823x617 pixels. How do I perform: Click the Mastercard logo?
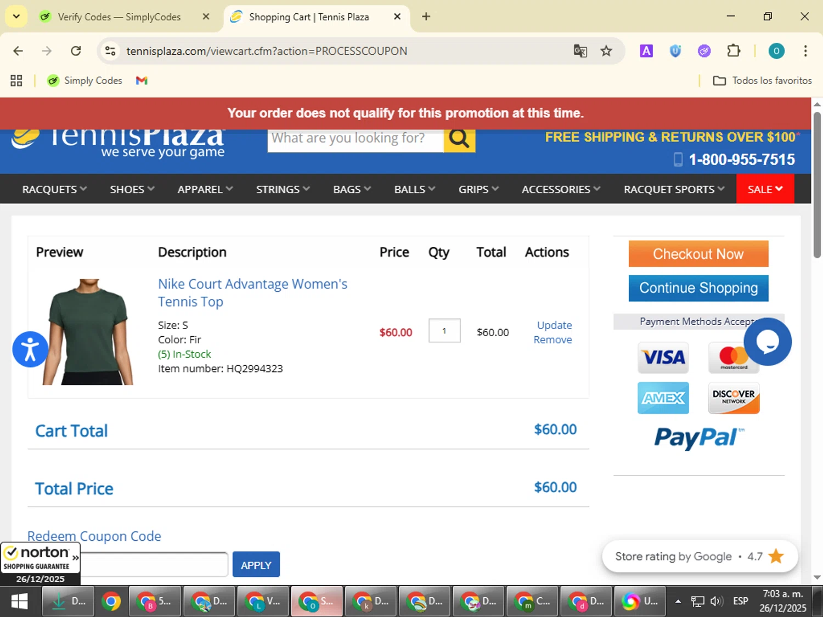coord(734,358)
